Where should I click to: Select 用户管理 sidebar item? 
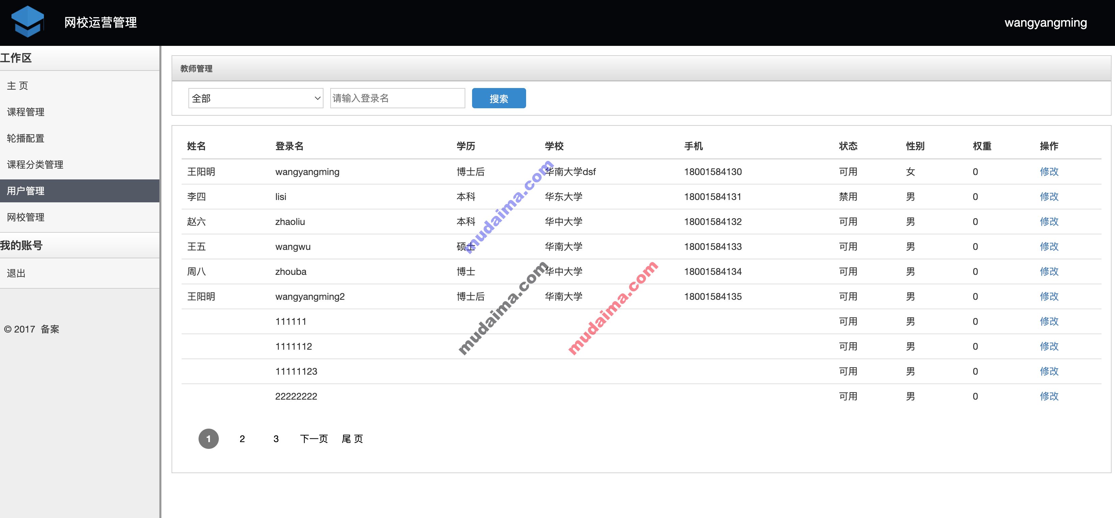[x=80, y=191]
